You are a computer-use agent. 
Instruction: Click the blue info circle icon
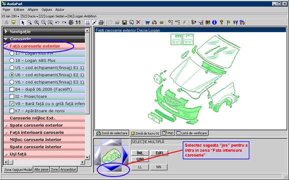coord(214,22)
